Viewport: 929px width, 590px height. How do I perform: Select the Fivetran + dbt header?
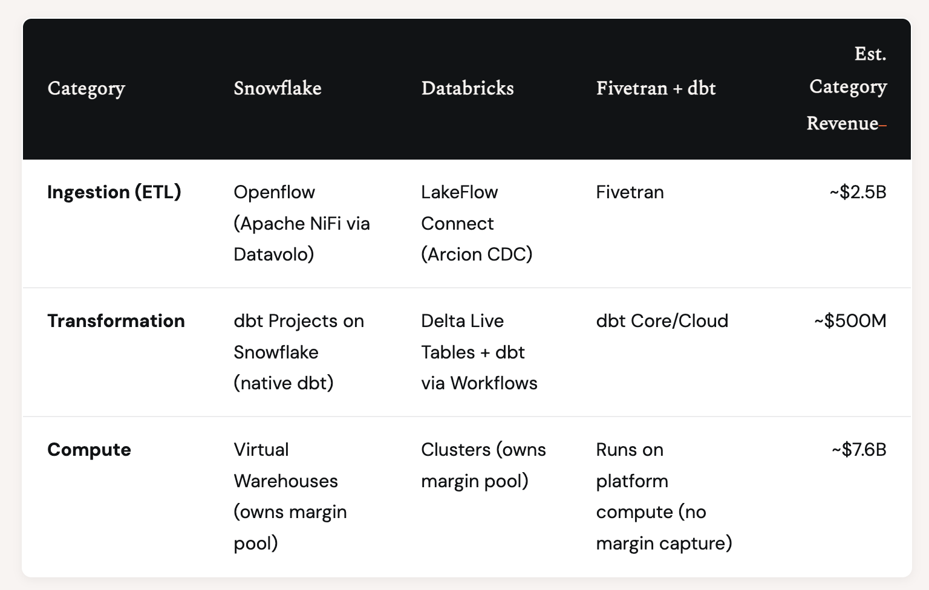(x=656, y=89)
